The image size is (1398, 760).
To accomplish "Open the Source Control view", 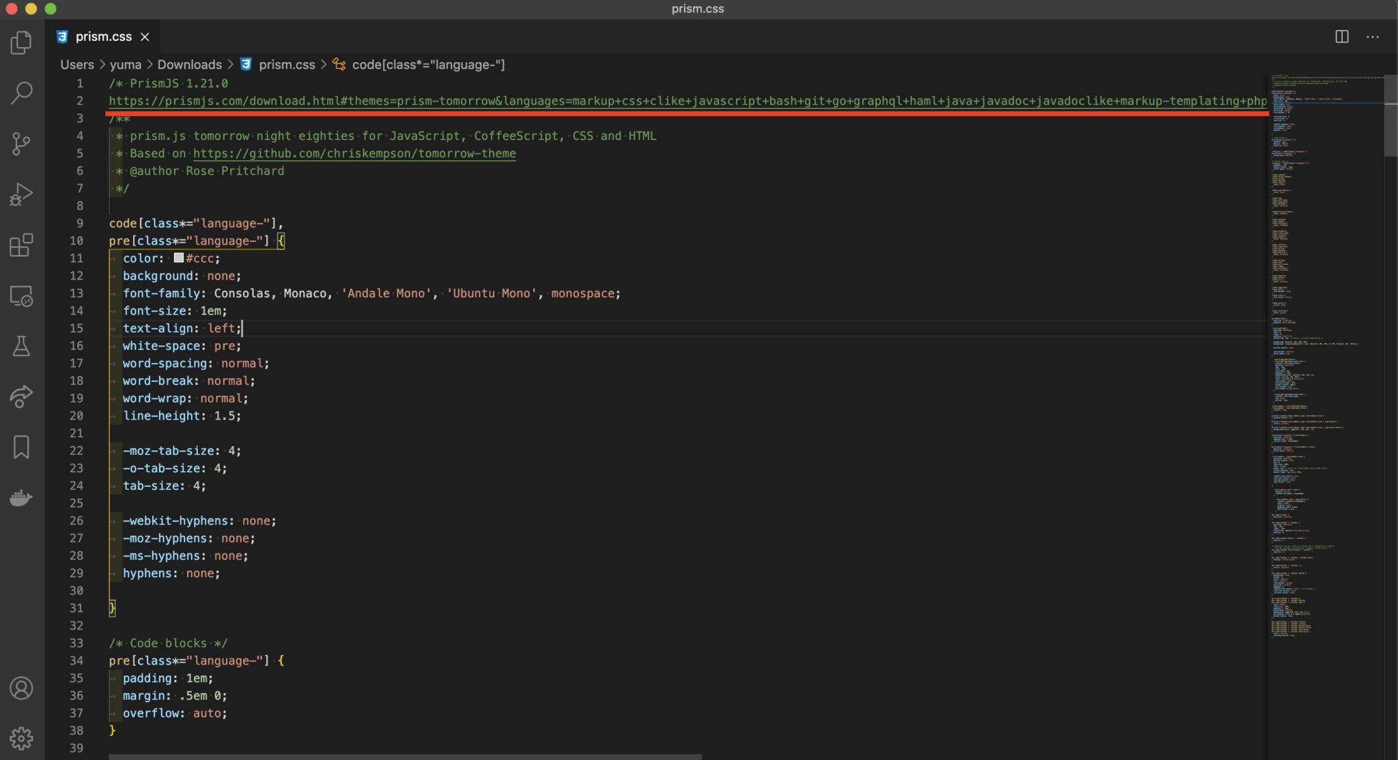I will click(x=21, y=143).
